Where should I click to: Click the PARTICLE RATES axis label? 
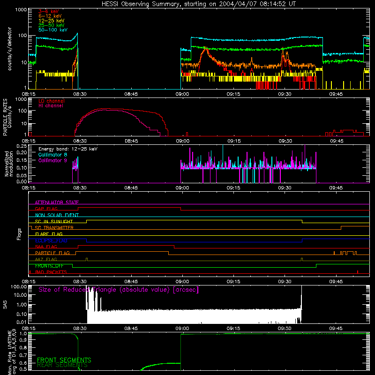(7, 117)
